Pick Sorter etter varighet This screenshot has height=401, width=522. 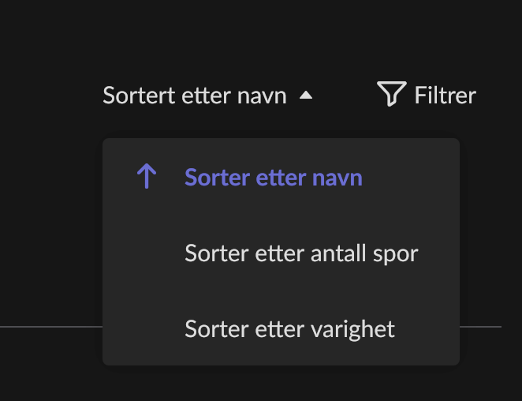289,328
